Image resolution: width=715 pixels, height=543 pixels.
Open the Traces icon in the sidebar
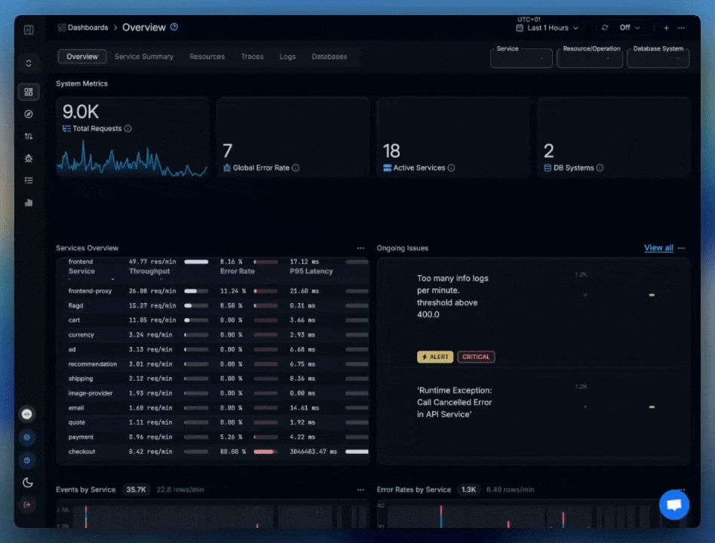[x=29, y=137]
